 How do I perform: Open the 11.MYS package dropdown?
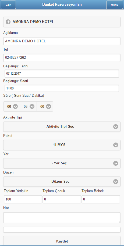(62, 145)
